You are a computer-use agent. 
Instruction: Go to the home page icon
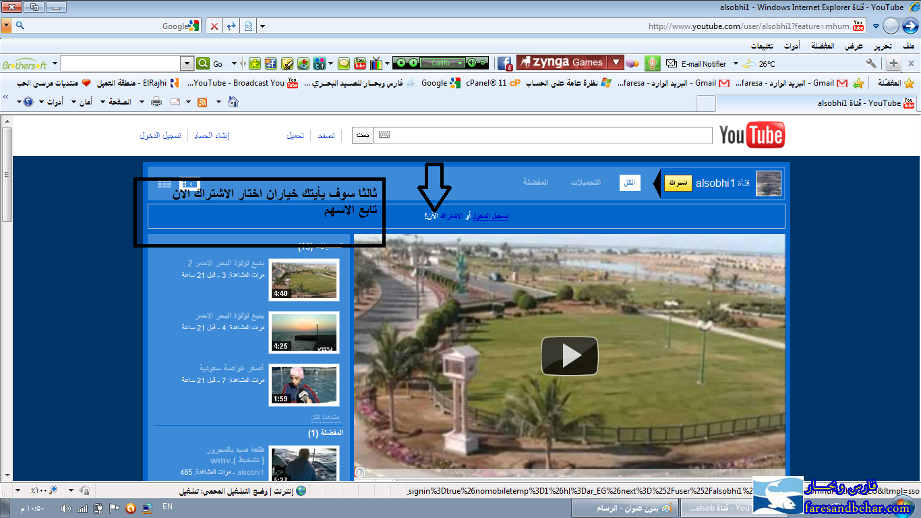(233, 102)
